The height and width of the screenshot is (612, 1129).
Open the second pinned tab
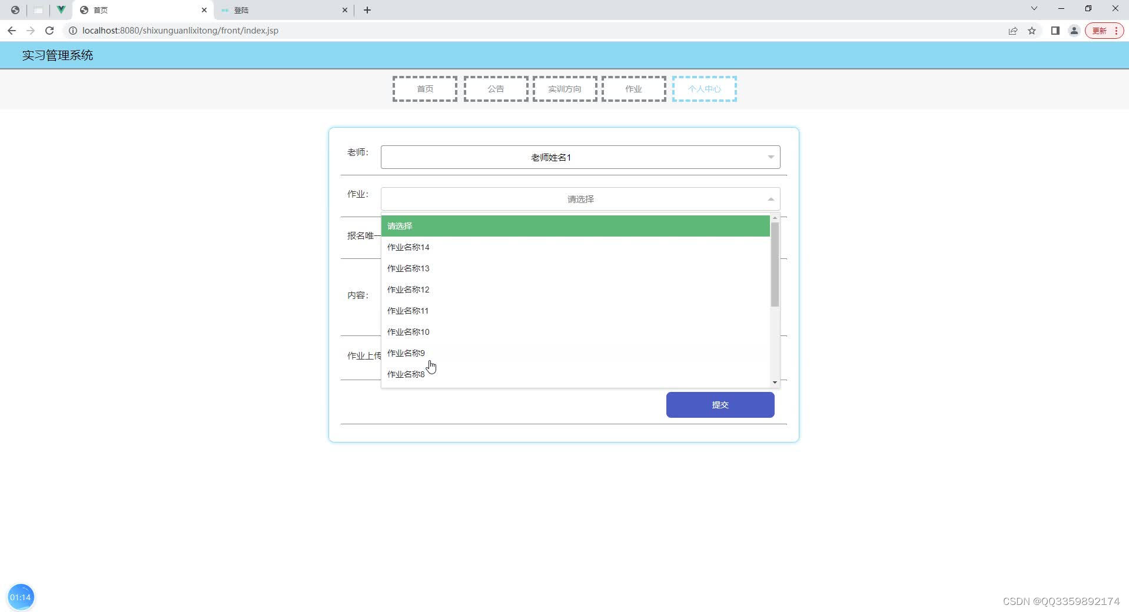click(x=38, y=10)
